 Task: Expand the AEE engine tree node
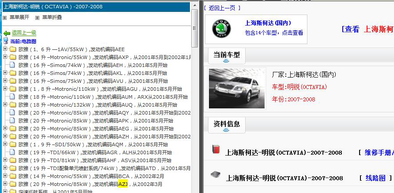point(5,49)
